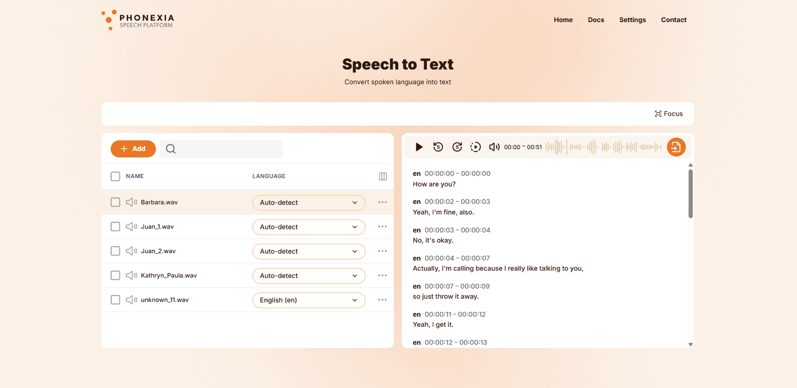Expand English (en) dropdown for unknown_11.wav

tap(309, 300)
